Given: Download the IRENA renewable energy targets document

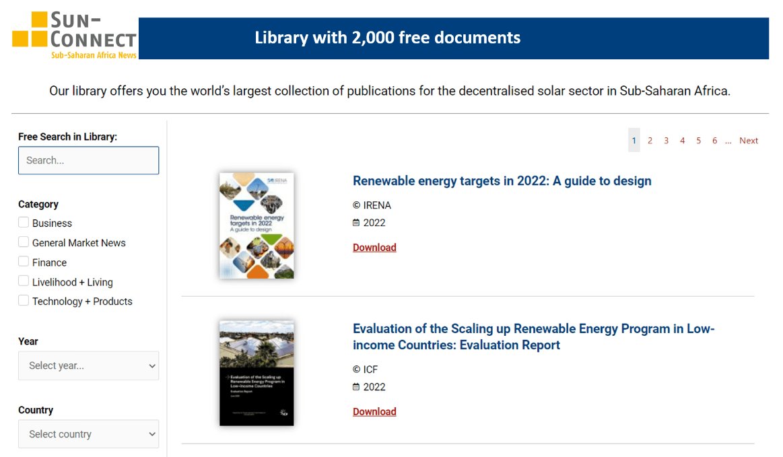Looking at the screenshot, I should click(374, 247).
